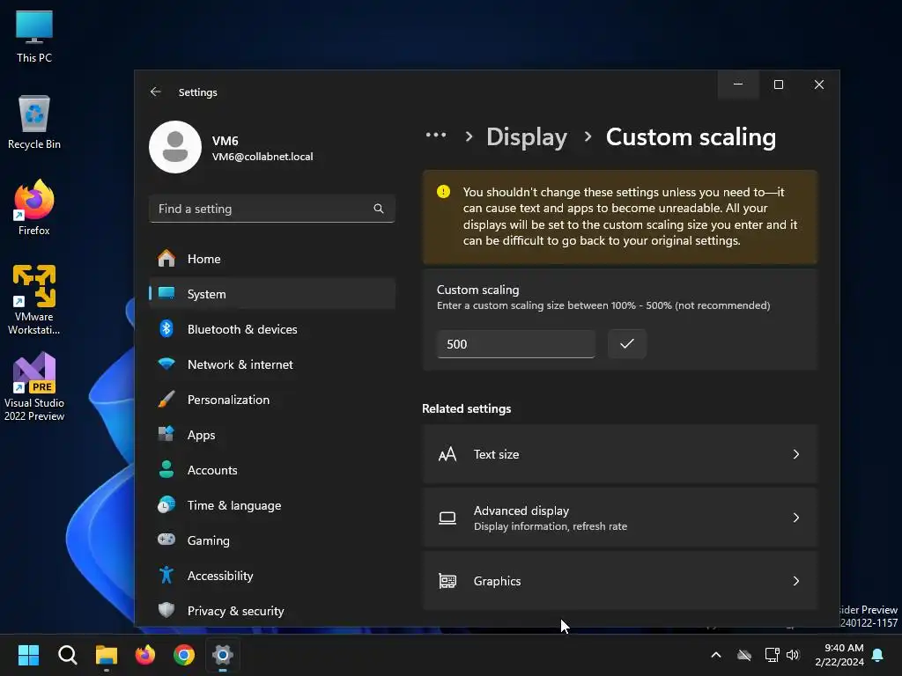Click the yellow warning icon in banner

click(x=443, y=191)
